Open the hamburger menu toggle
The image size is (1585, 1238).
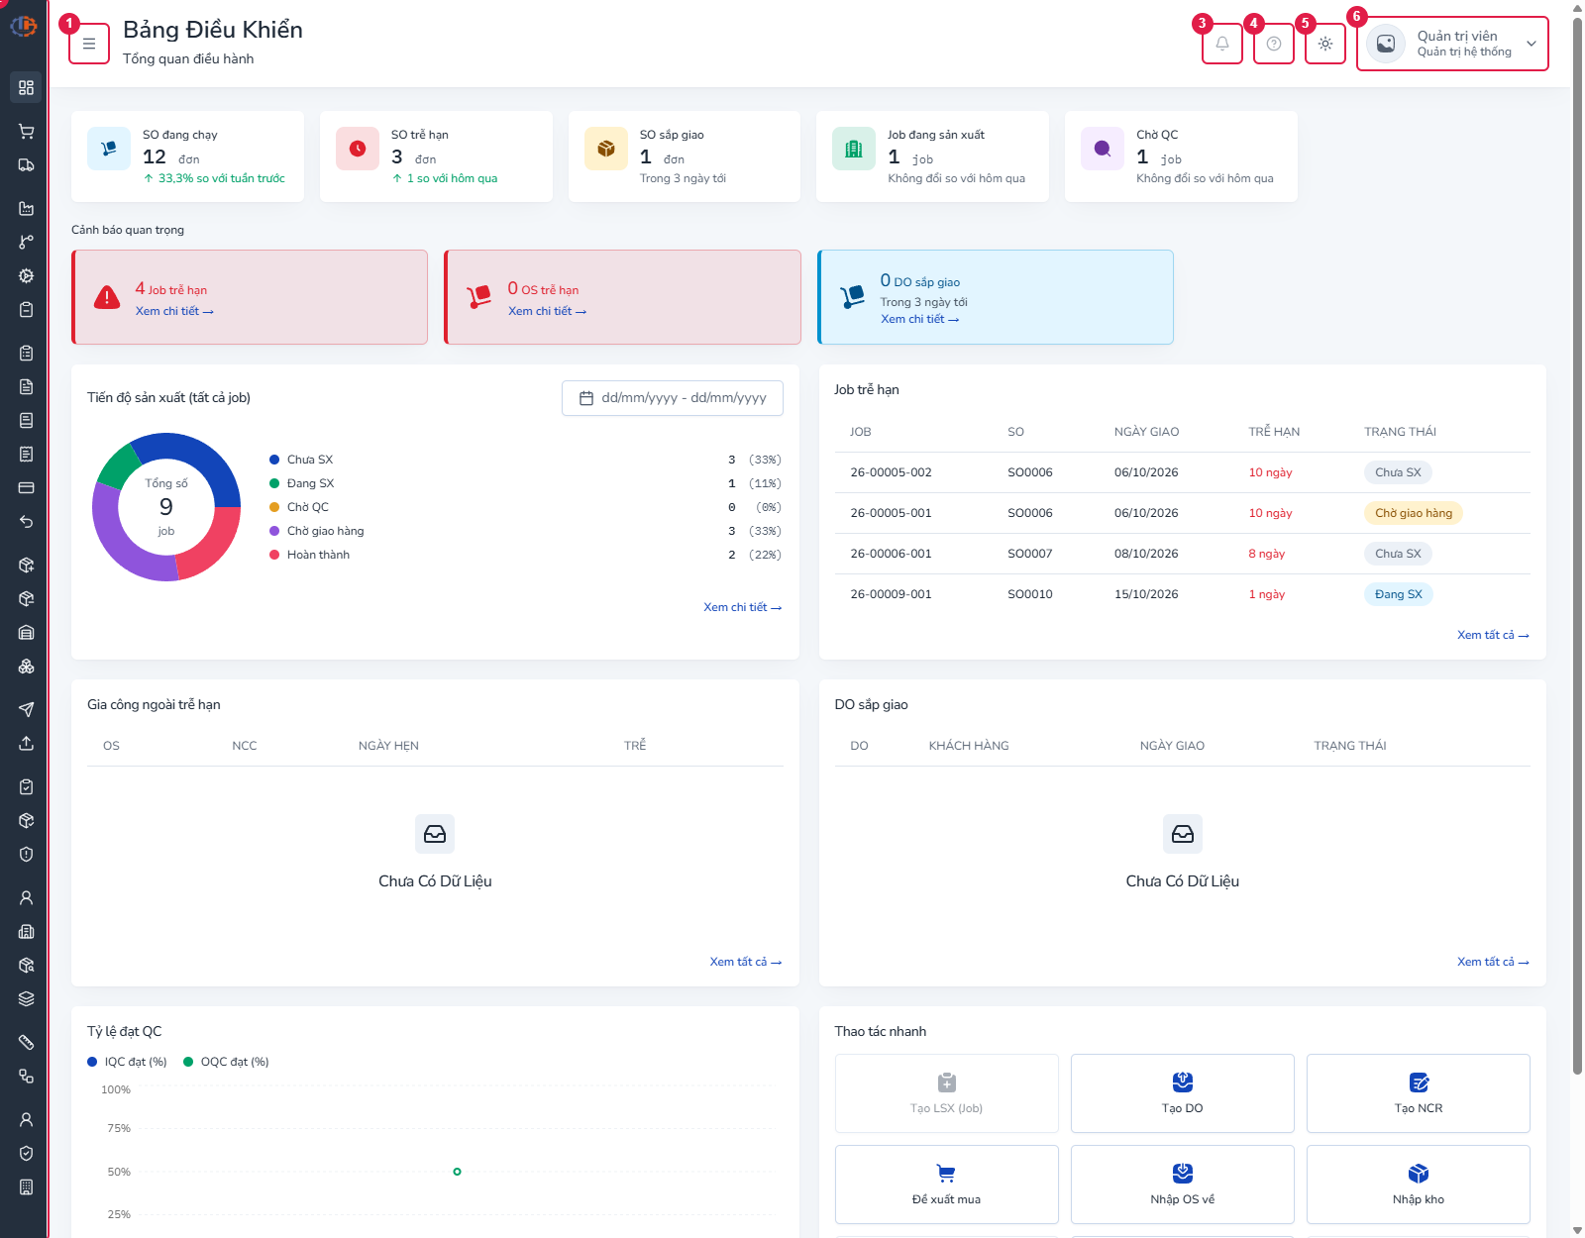pos(89,44)
